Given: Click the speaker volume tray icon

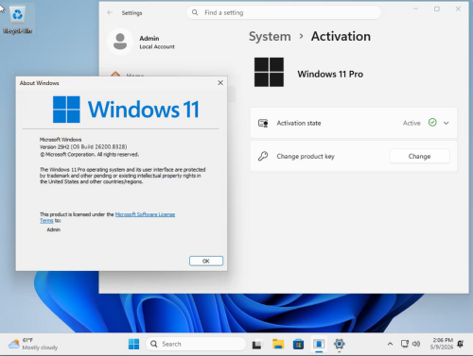Looking at the screenshot, I should tap(416, 344).
